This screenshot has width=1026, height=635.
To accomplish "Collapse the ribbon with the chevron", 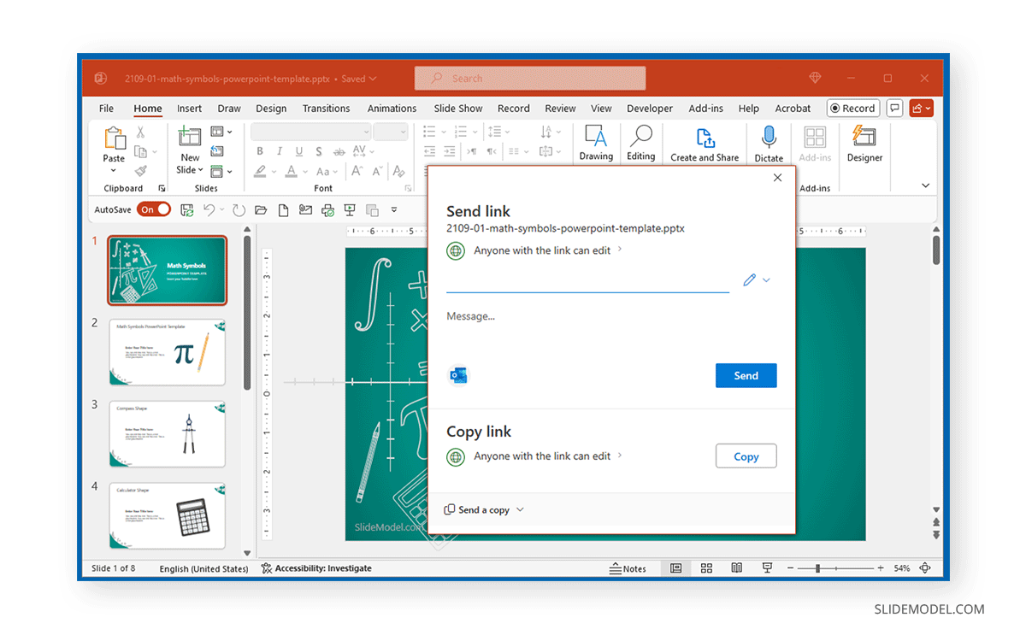I will 925,185.
